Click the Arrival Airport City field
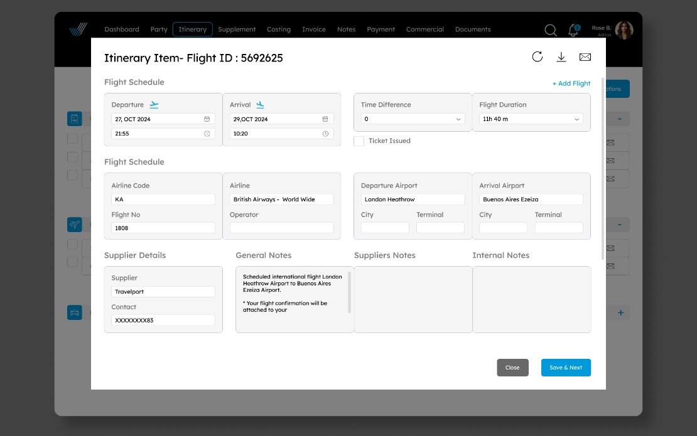This screenshot has width=697, height=436. (503, 228)
